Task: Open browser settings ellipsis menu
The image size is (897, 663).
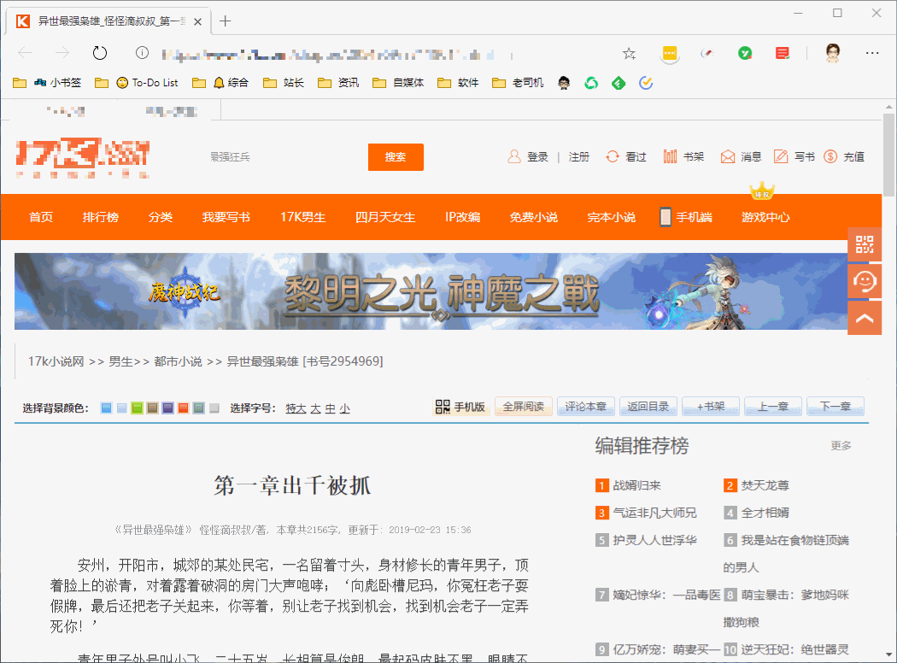Action: pyautogui.click(x=872, y=53)
